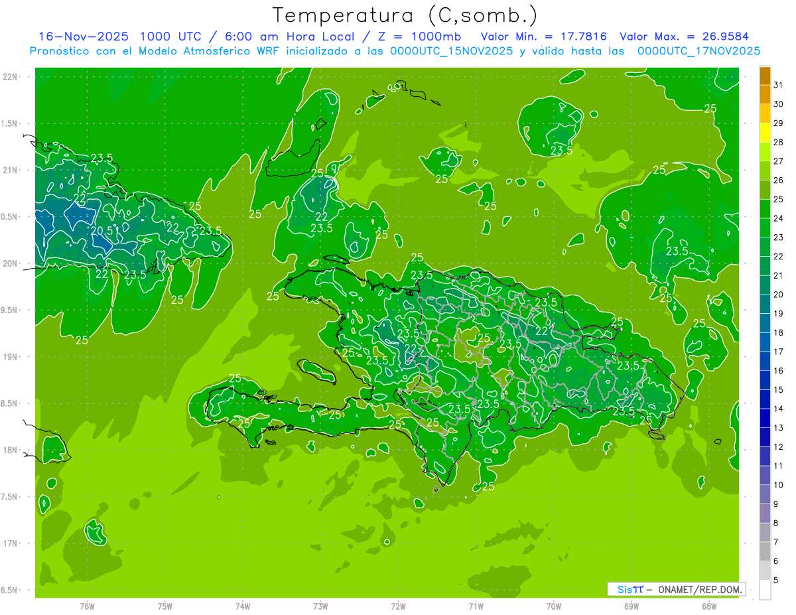Click the legend value "27"
This screenshot has height=615, width=796.
tap(779, 161)
